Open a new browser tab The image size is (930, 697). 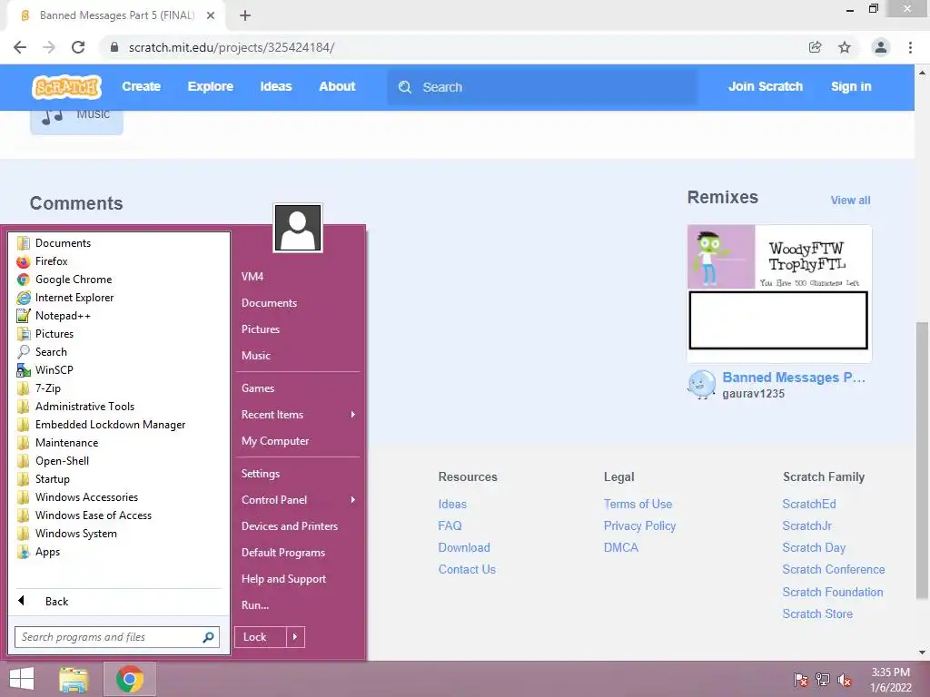(245, 16)
